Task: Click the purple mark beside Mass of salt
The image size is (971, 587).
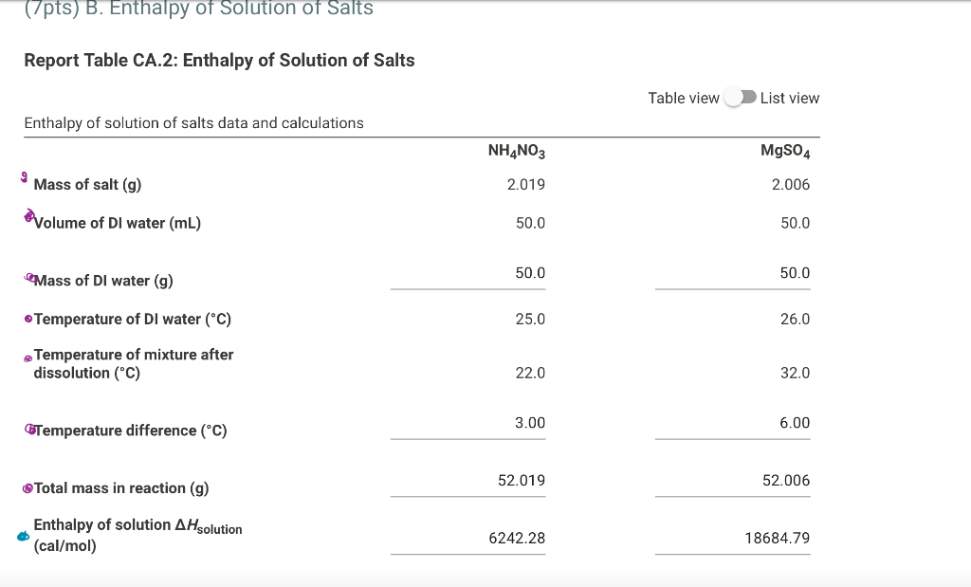Action: click(24, 177)
